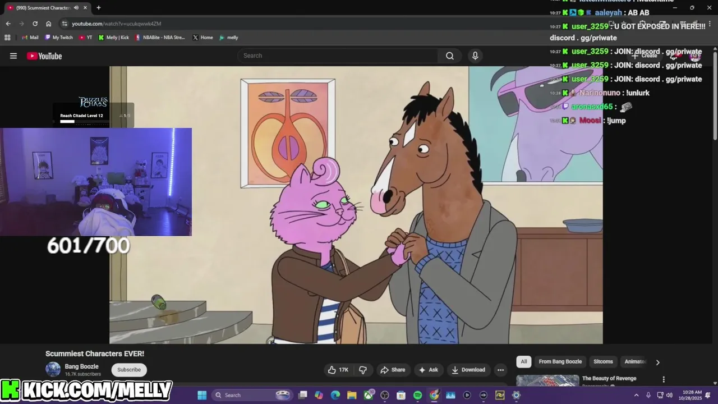Open the browser home page
The image size is (718, 404).
pyautogui.click(x=48, y=24)
